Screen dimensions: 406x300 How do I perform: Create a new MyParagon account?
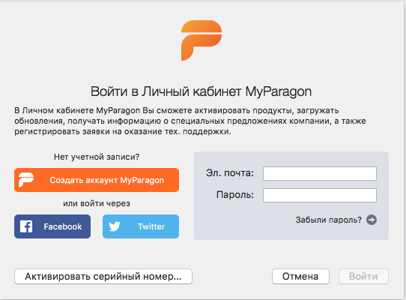[x=97, y=180]
